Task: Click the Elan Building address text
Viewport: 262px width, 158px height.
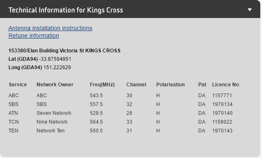Action: coord(65,51)
